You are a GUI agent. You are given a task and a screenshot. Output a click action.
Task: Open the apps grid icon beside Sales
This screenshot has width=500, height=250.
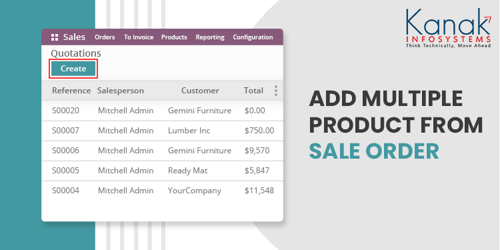tap(55, 37)
